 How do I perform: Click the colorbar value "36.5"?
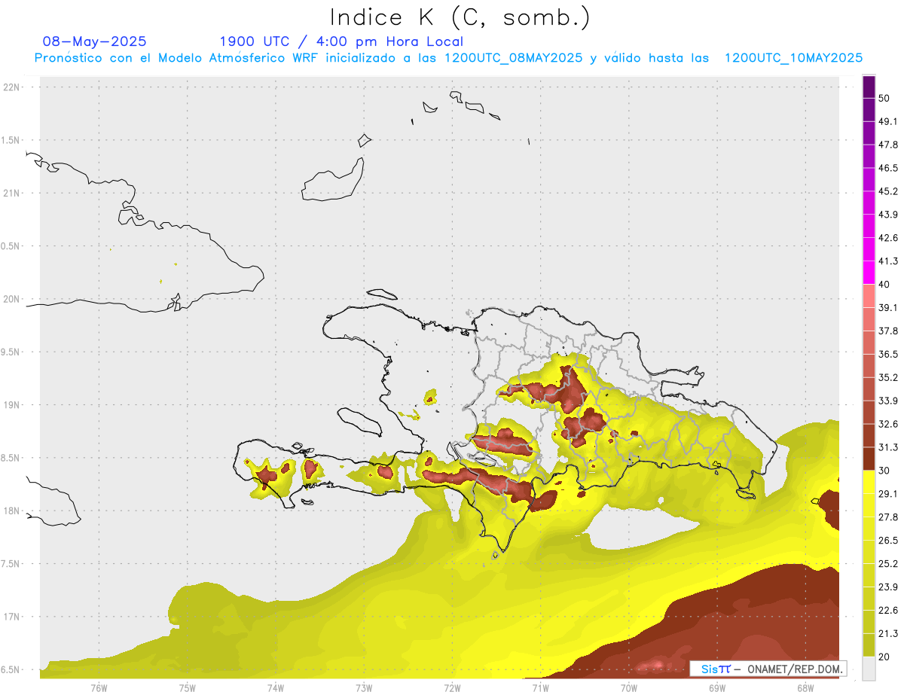click(888, 355)
